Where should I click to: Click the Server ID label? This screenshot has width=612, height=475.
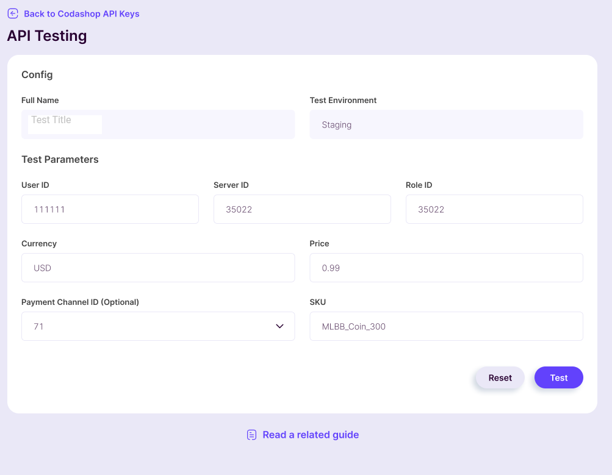tap(231, 185)
